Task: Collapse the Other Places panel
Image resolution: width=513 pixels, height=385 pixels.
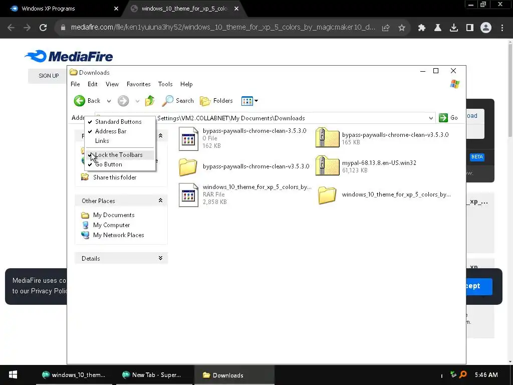Action: [160, 201]
